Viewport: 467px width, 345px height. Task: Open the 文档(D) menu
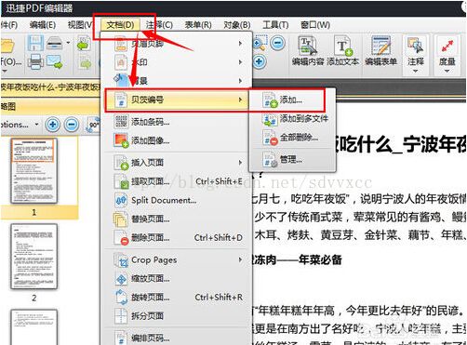(x=120, y=25)
